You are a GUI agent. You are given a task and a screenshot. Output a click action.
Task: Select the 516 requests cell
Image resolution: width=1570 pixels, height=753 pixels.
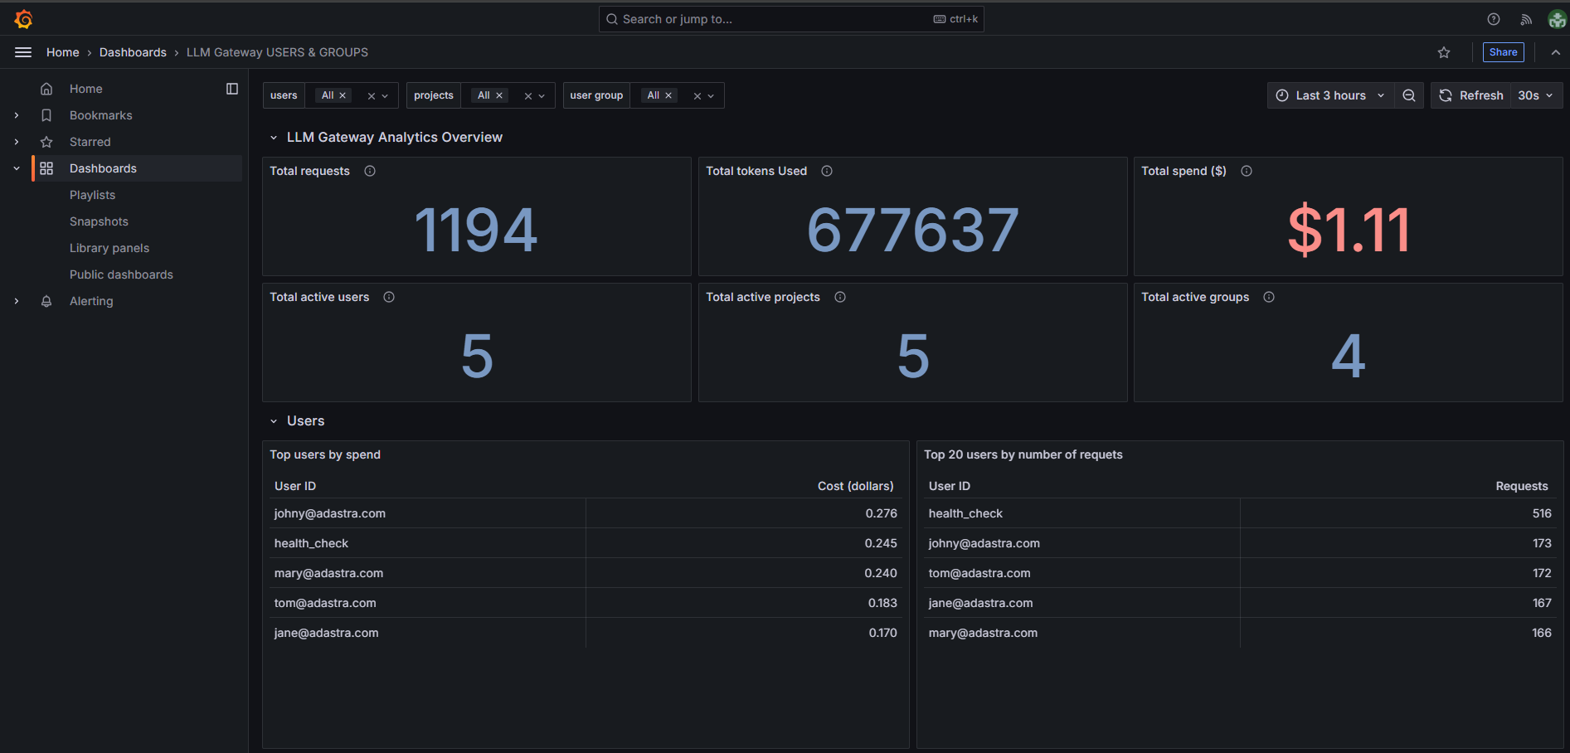[x=1400, y=513]
